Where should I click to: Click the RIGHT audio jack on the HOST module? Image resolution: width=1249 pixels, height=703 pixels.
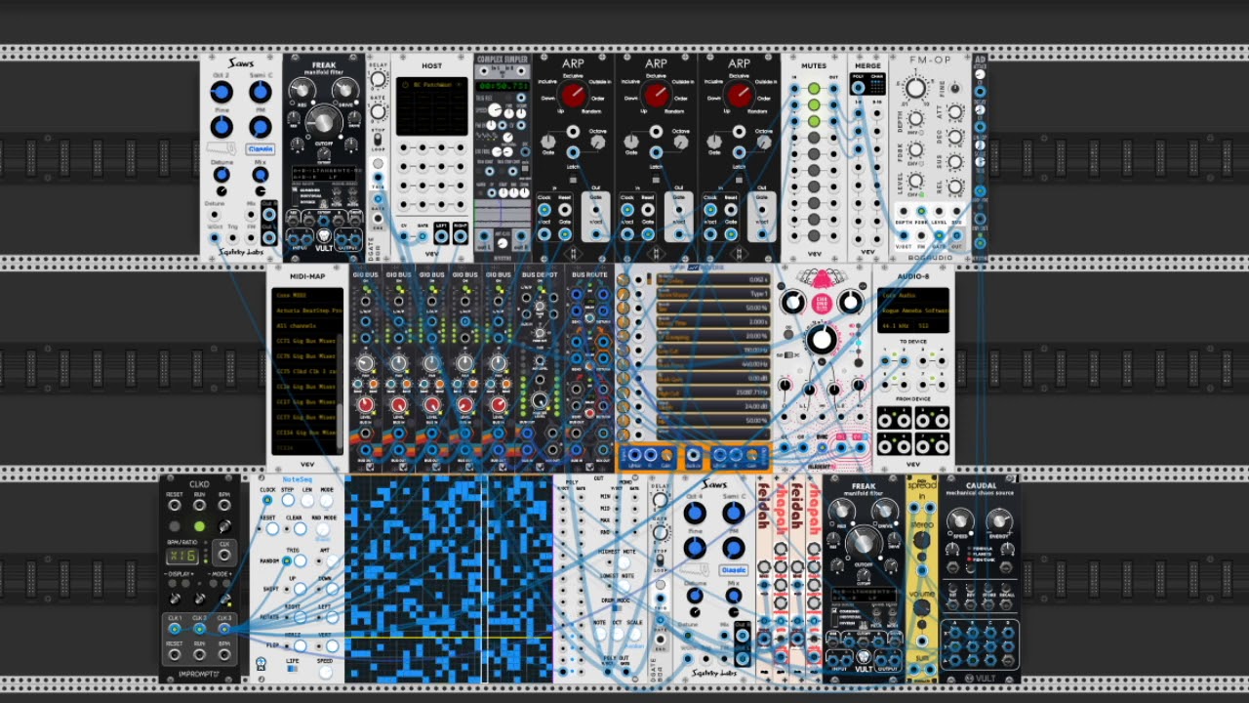(461, 236)
